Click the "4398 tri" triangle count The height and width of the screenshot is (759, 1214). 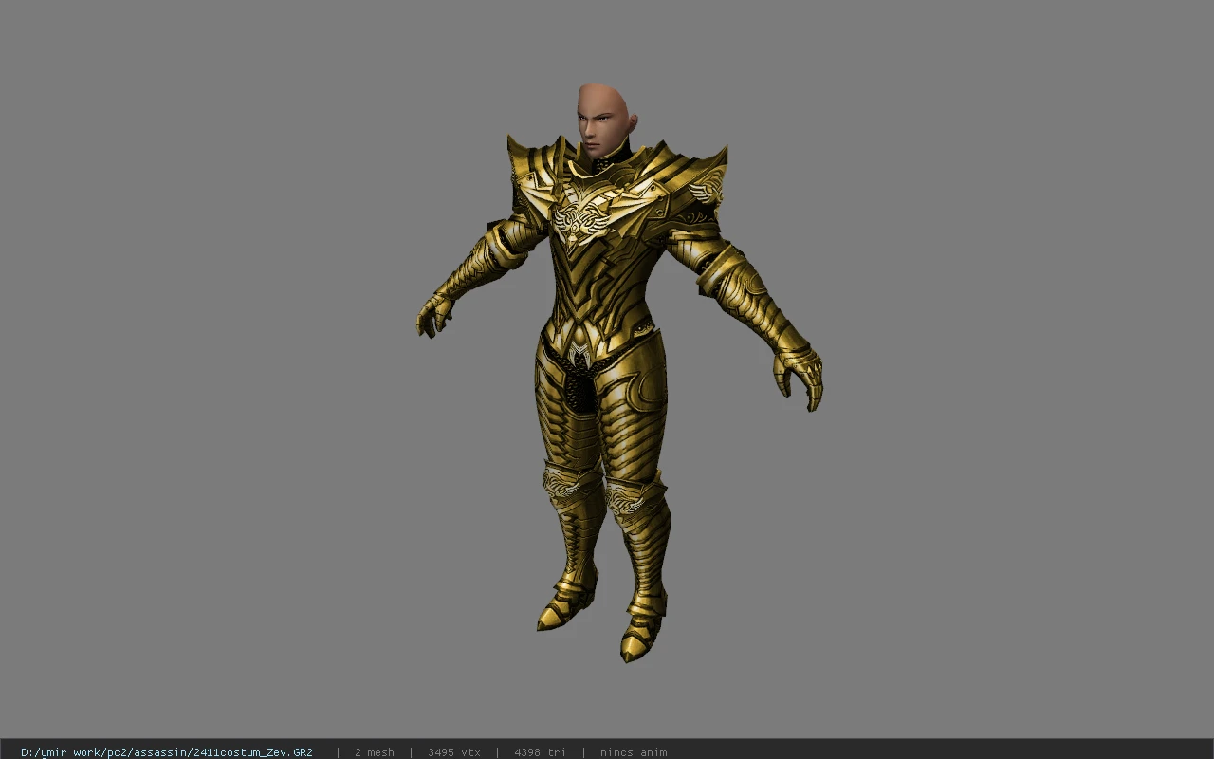(541, 752)
